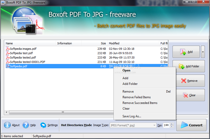Viewport: 210px width, 139px height.
Task: Select file name Softpedia images.pdf
Action: point(23,49)
